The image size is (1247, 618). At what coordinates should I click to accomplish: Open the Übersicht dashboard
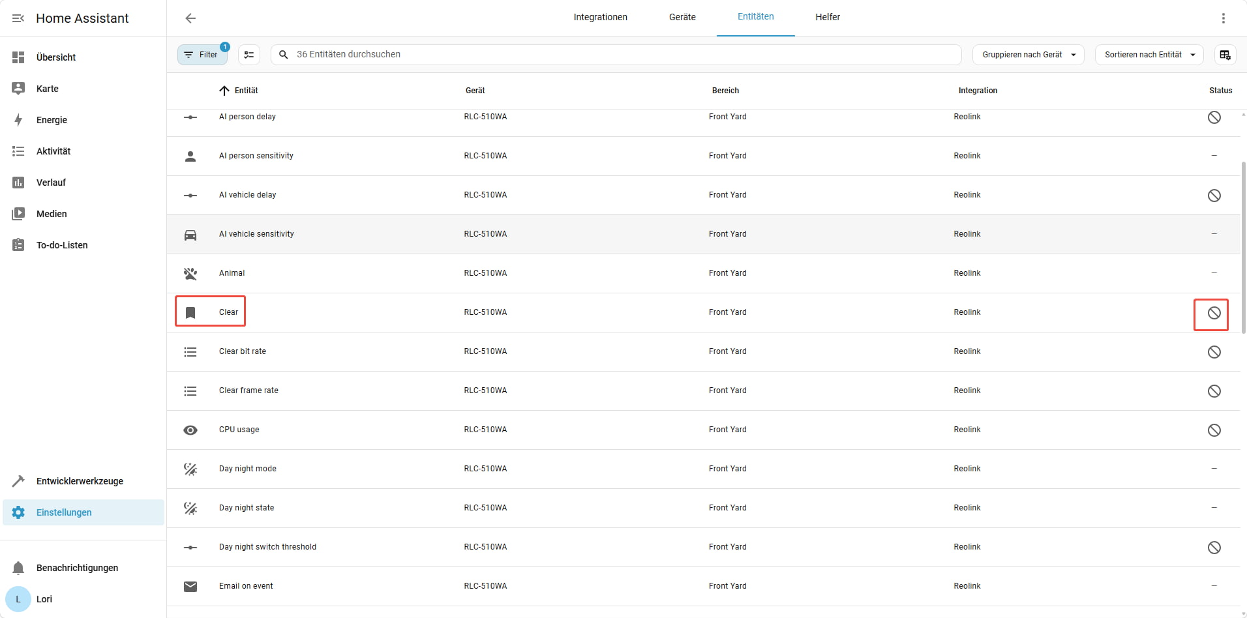83,57
